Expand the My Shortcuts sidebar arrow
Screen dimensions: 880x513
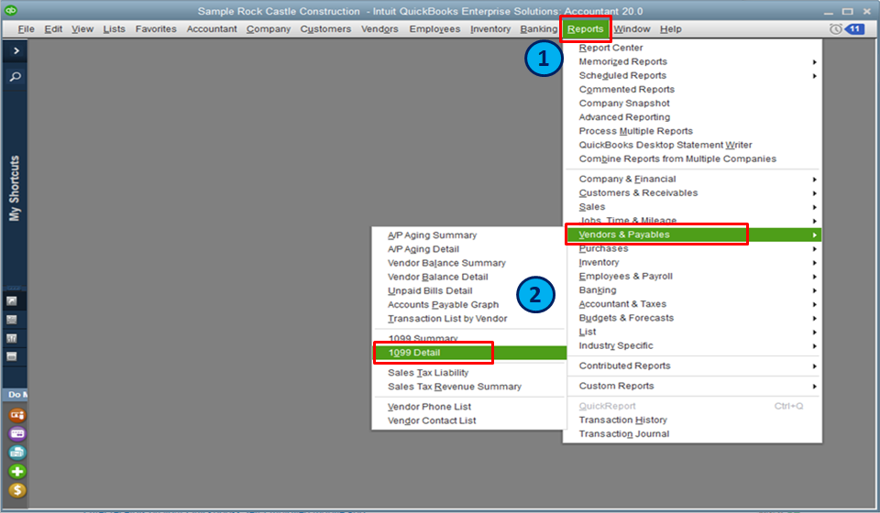click(16, 51)
